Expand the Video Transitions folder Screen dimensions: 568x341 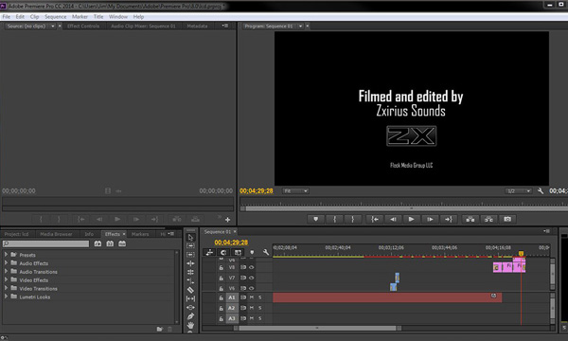(6, 288)
